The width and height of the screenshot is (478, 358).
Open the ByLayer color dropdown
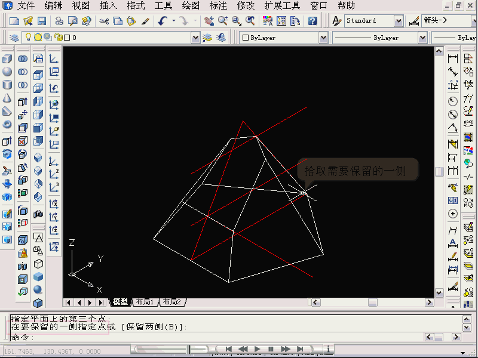click(323, 38)
